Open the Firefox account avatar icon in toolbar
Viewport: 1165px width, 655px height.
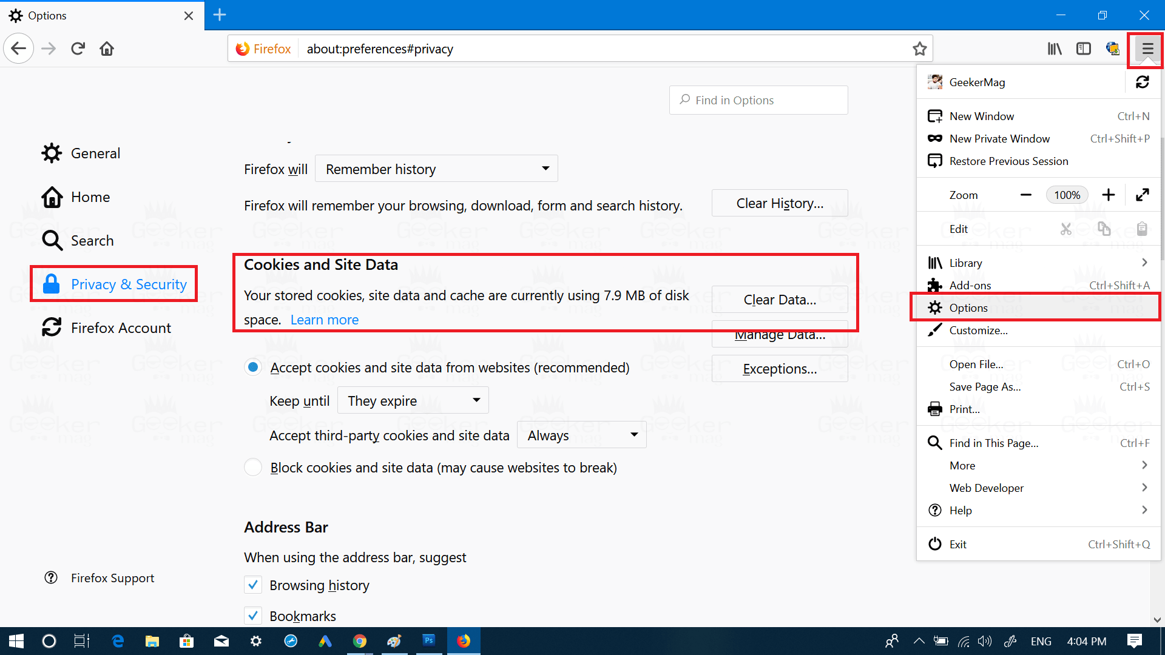[1113, 49]
